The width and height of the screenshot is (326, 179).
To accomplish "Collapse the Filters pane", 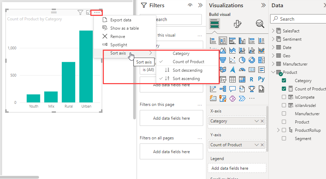I will [200, 5].
